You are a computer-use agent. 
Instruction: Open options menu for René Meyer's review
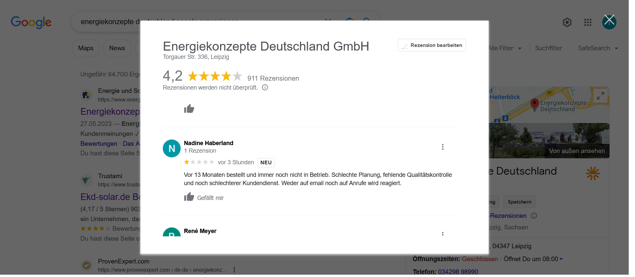[x=442, y=234]
